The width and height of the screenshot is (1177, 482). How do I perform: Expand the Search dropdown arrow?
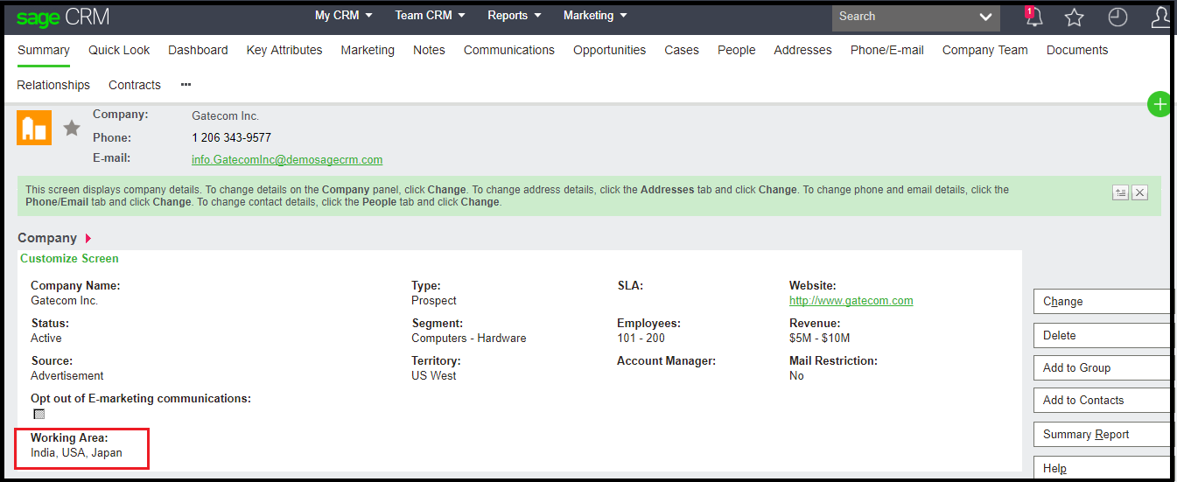pos(986,17)
